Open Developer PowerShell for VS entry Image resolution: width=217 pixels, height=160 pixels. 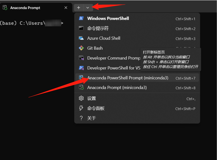(108, 68)
